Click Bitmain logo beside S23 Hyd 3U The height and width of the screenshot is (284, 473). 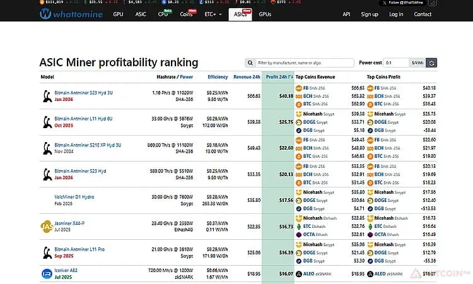47,97
